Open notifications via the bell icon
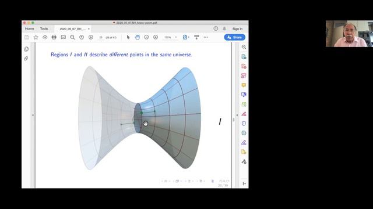The image size is (373, 209). (224, 28)
